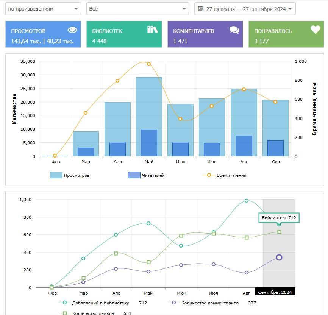The width and height of the screenshot is (328, 315).
Task: Click Количество комментариев legend label
Action: [x=210, y=303]
